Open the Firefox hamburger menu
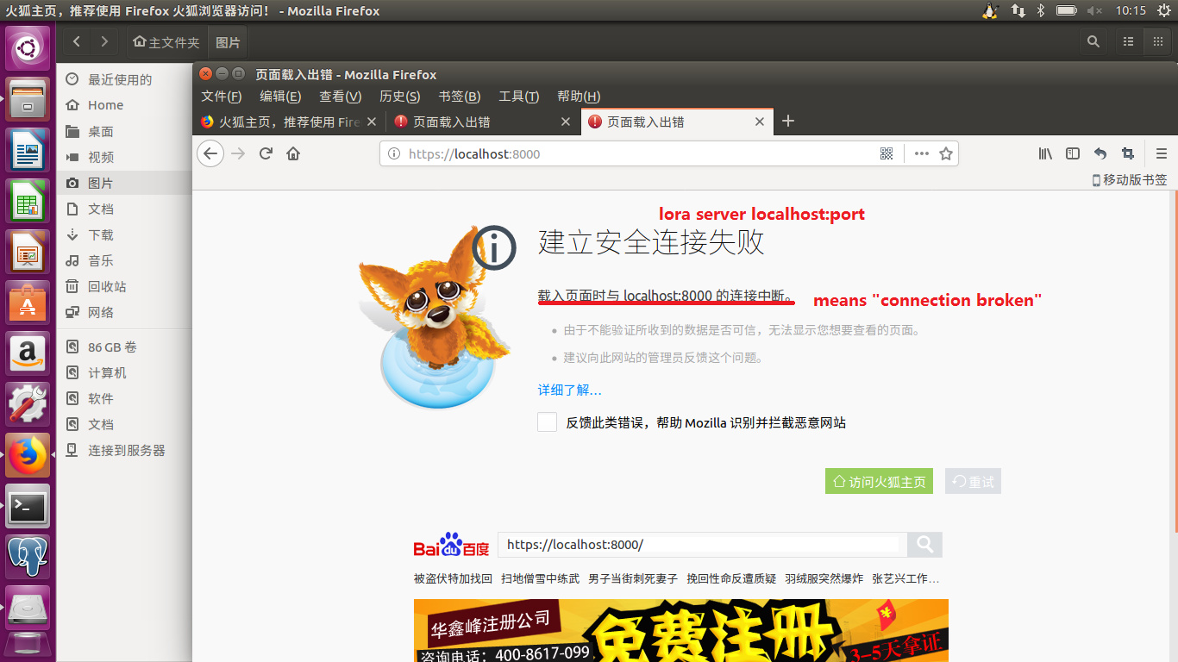 point(1161,153)
